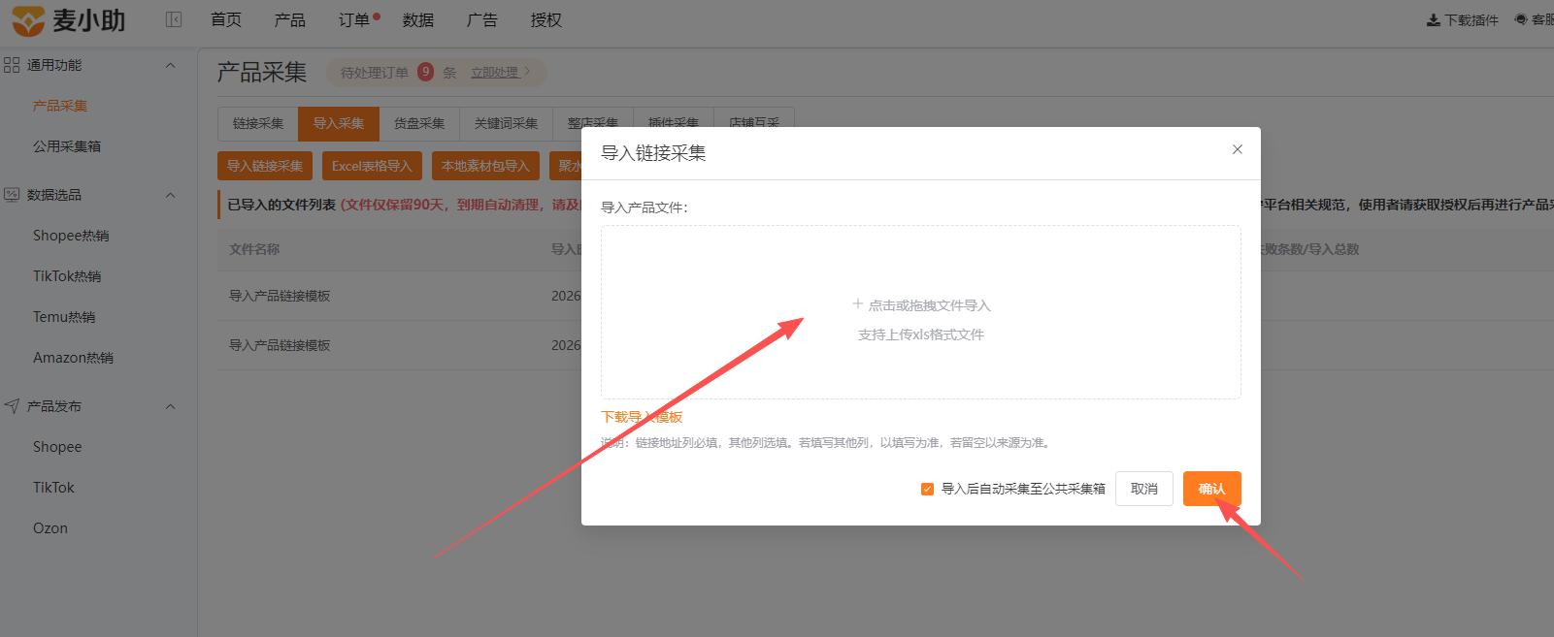Collapse the 通用功能 section
Viewport: 1554px width, 637px height.
171,65
